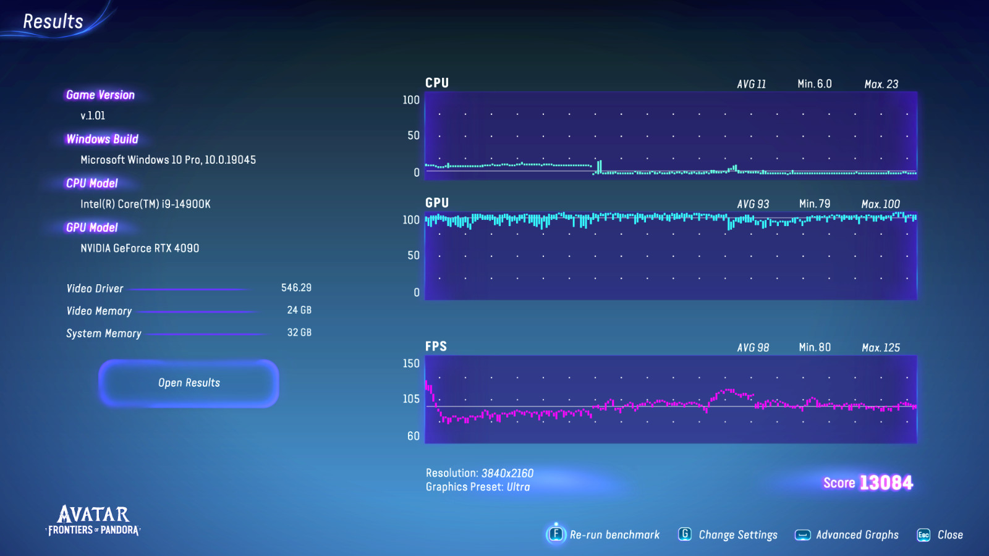
Task: Click the Avatar Frontiers of Pandora logo
Action: click(x=93, y=520)
